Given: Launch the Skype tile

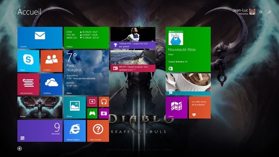Looking at the screenshot, I should (x=28, y=61).
